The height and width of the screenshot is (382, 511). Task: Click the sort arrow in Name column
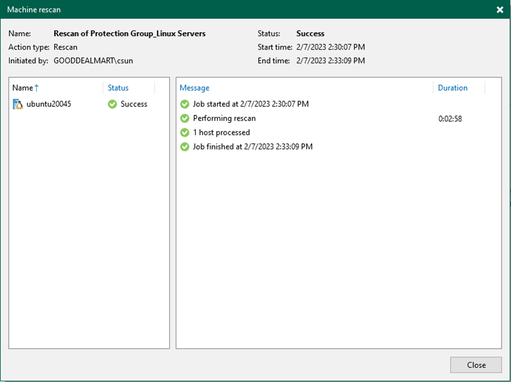37,88
